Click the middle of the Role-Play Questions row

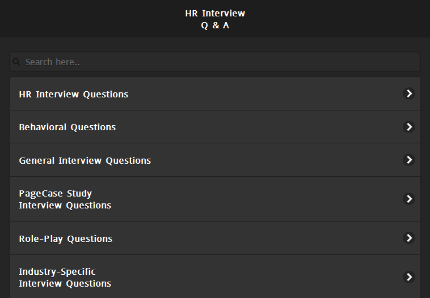pos(215,238)
